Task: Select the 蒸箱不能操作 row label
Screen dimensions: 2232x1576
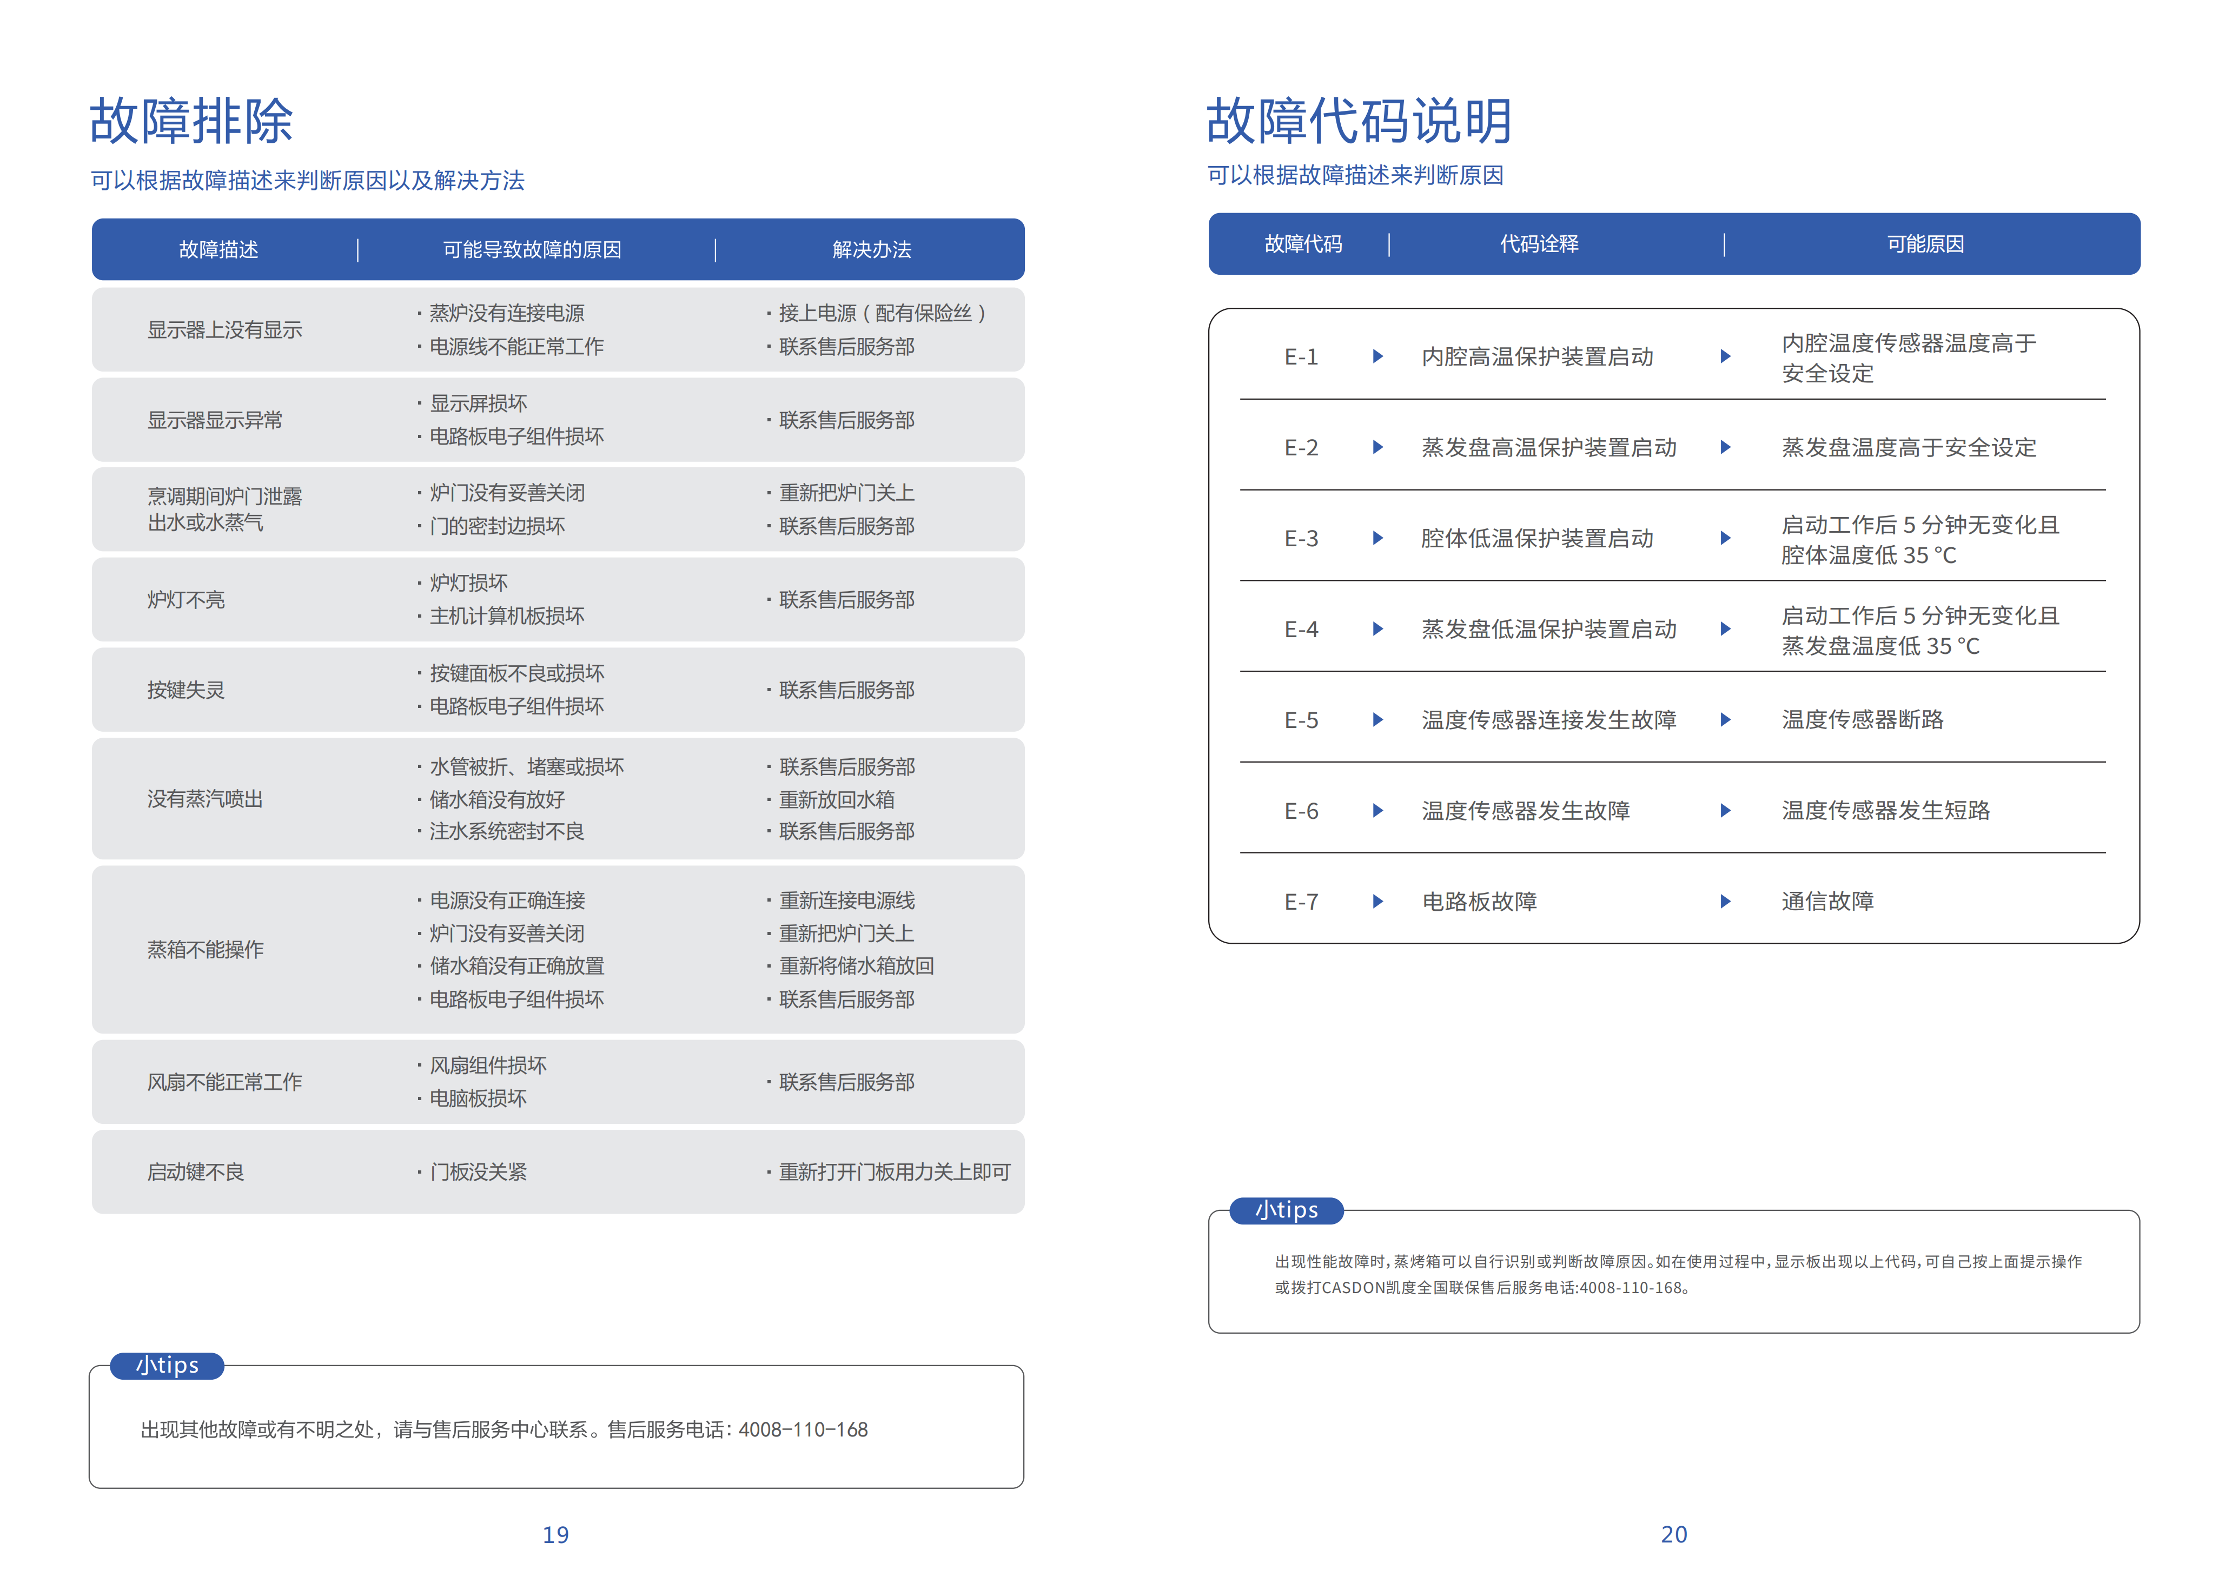Action: 205,950
